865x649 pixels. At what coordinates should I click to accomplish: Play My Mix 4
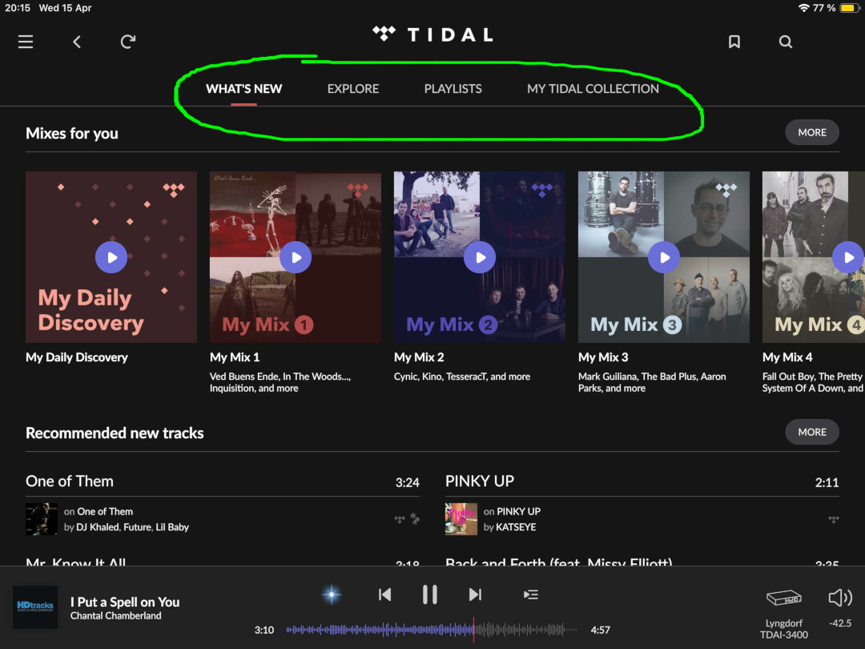click(x=848, y=257)
